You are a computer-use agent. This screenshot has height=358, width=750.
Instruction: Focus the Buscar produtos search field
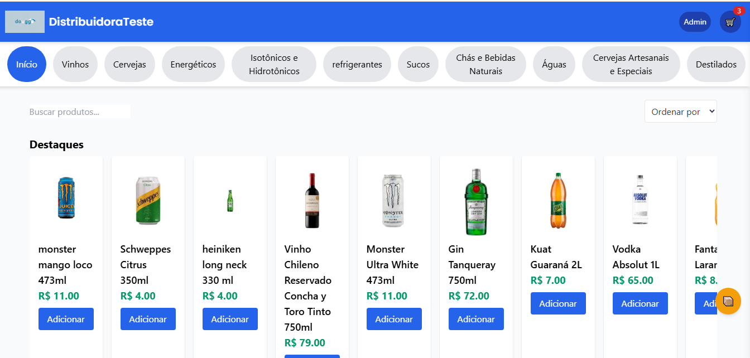pyautogui.click(x=80, y=112)
